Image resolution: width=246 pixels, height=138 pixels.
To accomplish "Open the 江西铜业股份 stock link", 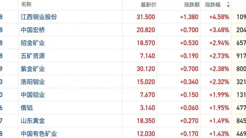I will point(39,17).
